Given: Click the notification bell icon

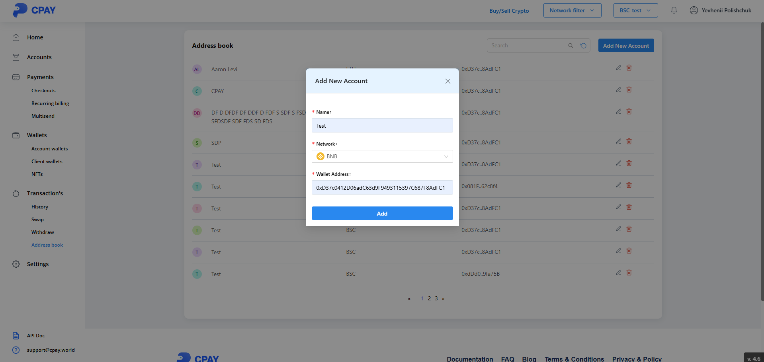Looking at the screenshot, I should (x=674, y=10).
